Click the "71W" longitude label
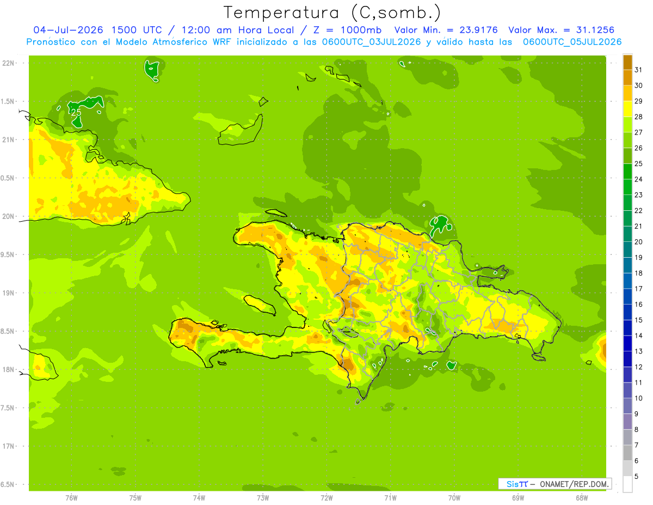This screenshot has width=653, height=505. (x=390, y=498)
